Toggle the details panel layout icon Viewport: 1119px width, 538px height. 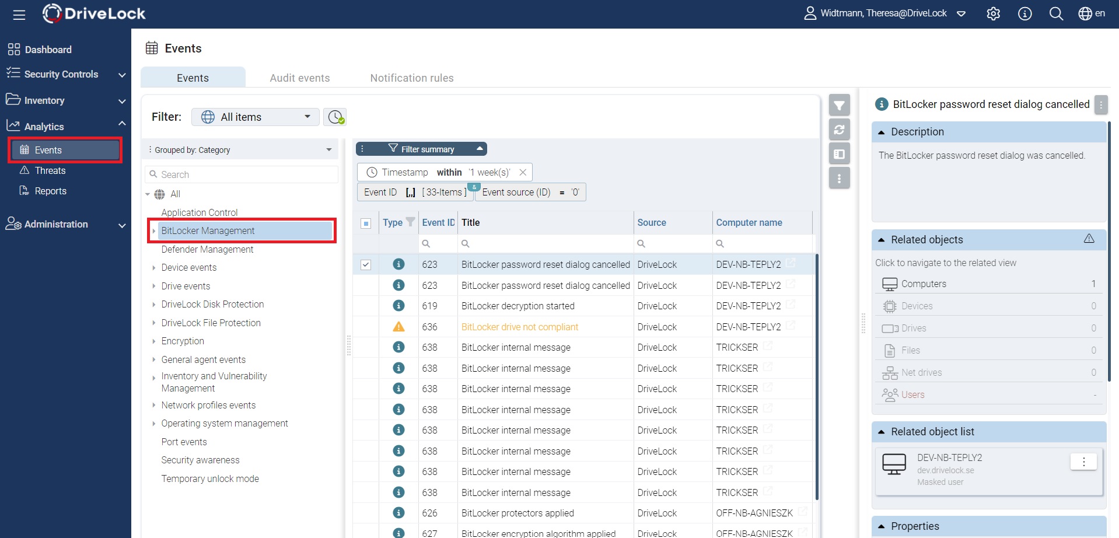[x=839, y=154]
